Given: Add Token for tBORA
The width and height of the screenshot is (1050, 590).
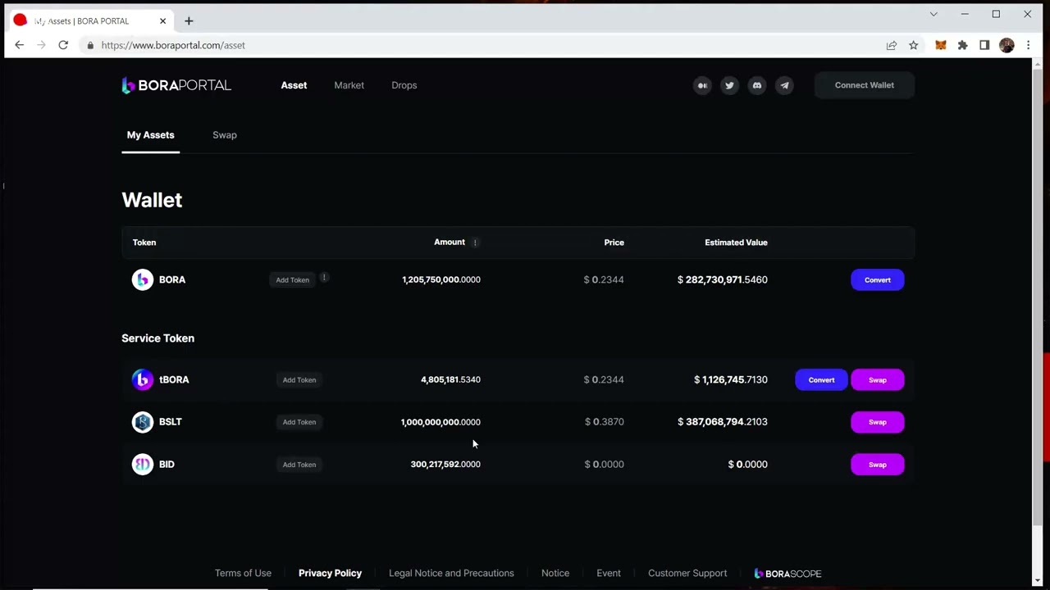Looking at the screenshot, I should tap(299, 380).
